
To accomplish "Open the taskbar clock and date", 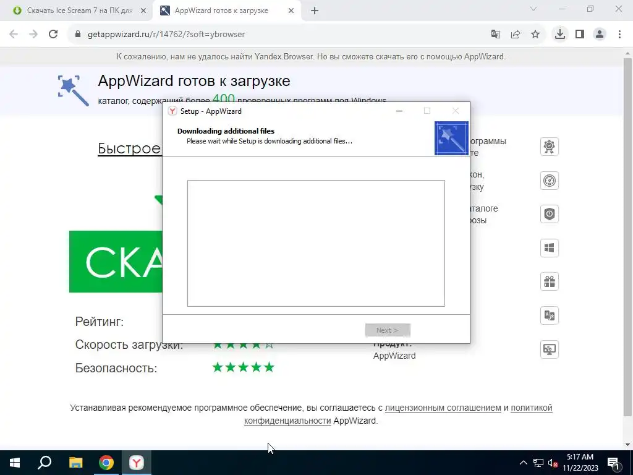I will click(x=580, y=463).
